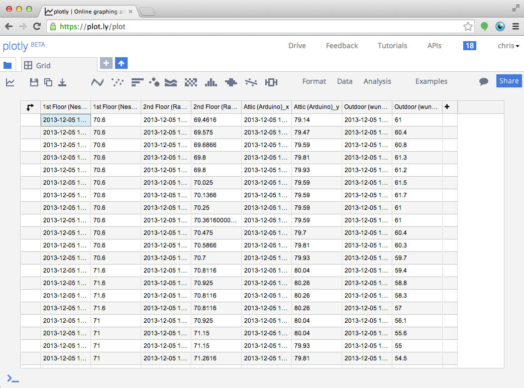The height and width of the screenshot is (388, 524).
Task: Select the Attic (Arduino)_x column header
Action: (x=266, y=107)
